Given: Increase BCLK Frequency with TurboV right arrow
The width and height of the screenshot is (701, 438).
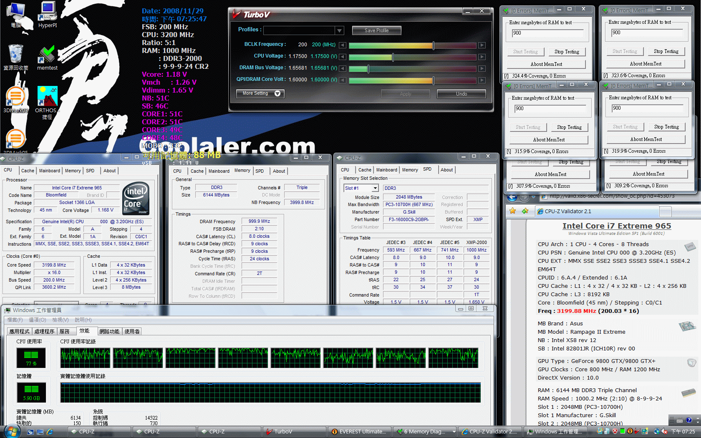Looking at the screenshot, I should pyautogui.click(x=482, y=45).
